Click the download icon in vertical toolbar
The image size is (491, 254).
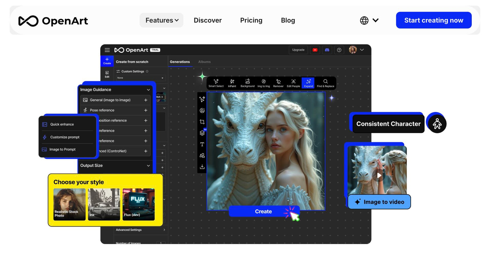[x=202, y=167]
